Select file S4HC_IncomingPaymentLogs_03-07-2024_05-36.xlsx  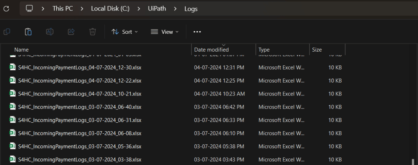(80, 146)
